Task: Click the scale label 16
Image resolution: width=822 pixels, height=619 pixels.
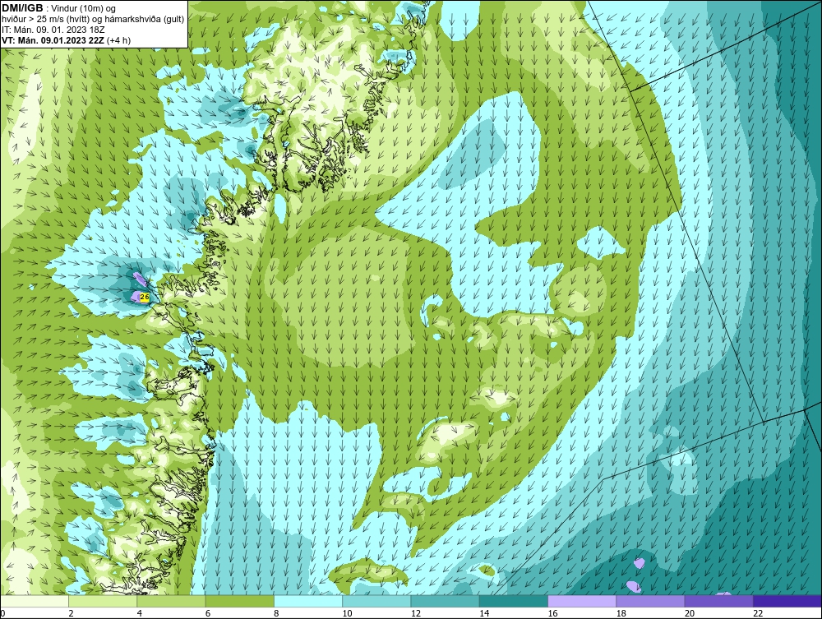Action: [x=552, y=614]
